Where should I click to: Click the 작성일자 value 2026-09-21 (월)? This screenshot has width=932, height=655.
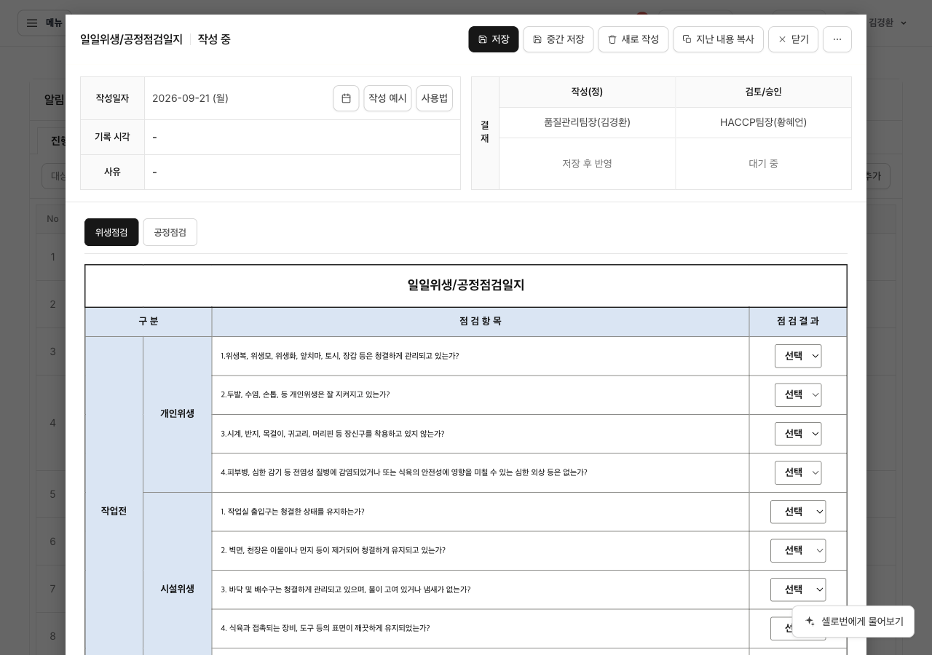click(x=190, y=98)
